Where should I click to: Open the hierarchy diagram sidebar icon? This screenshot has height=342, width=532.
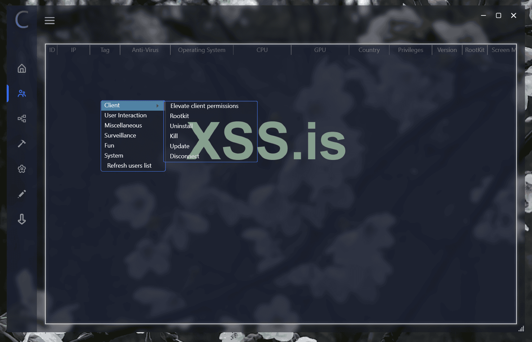click(x=22, y=118)
